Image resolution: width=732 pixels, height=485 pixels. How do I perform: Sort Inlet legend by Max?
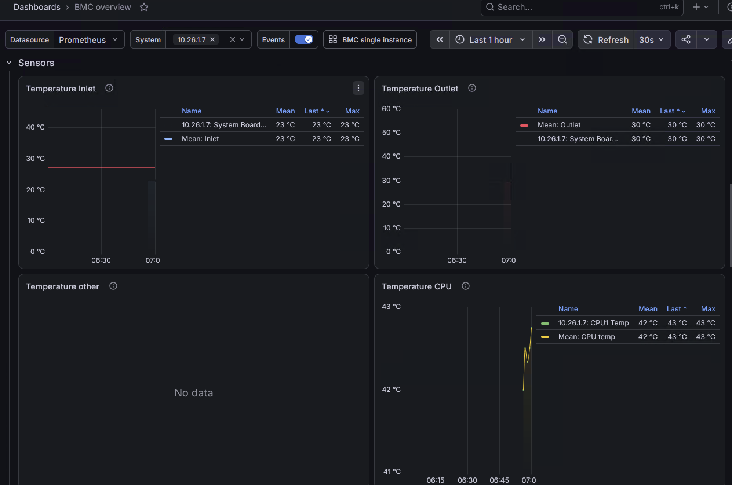click(352, 111)
